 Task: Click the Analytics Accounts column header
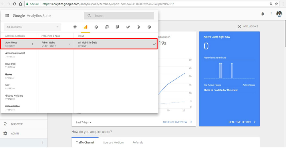click(x=15, y=36)
